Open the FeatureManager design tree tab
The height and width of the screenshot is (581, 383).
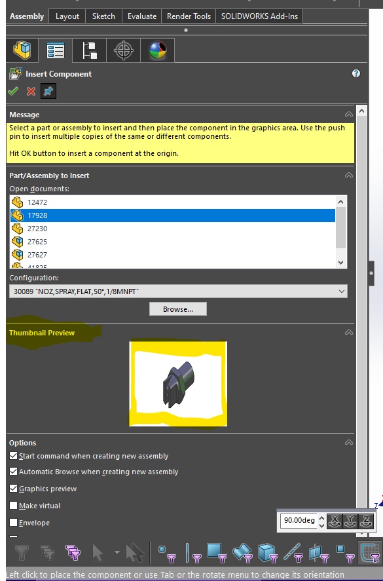[22, 50]
